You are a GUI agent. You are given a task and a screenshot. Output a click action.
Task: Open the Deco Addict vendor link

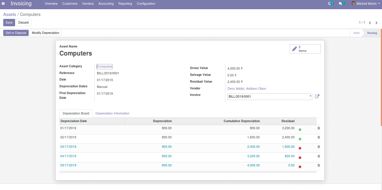click(236, 89)
